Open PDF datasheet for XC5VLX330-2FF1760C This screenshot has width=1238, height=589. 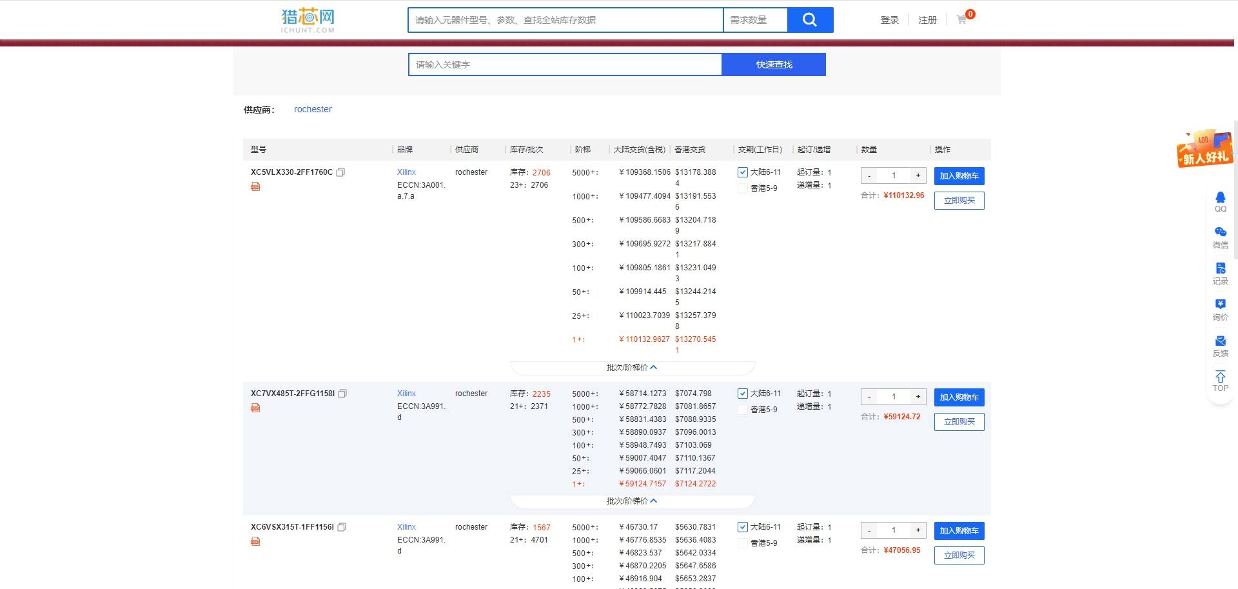(255, 186)
